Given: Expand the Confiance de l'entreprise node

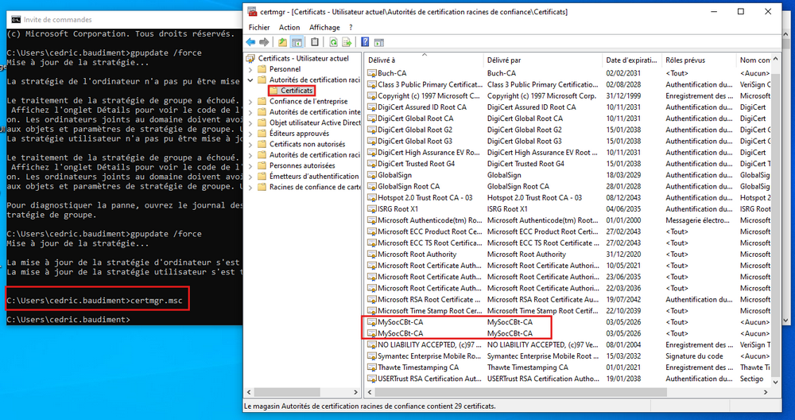Looking at the screenshot, I should [251, 101].
